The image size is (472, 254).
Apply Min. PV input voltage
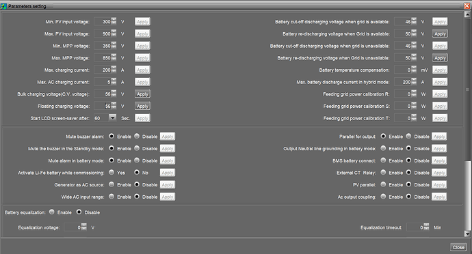click(x=142, y=22)
